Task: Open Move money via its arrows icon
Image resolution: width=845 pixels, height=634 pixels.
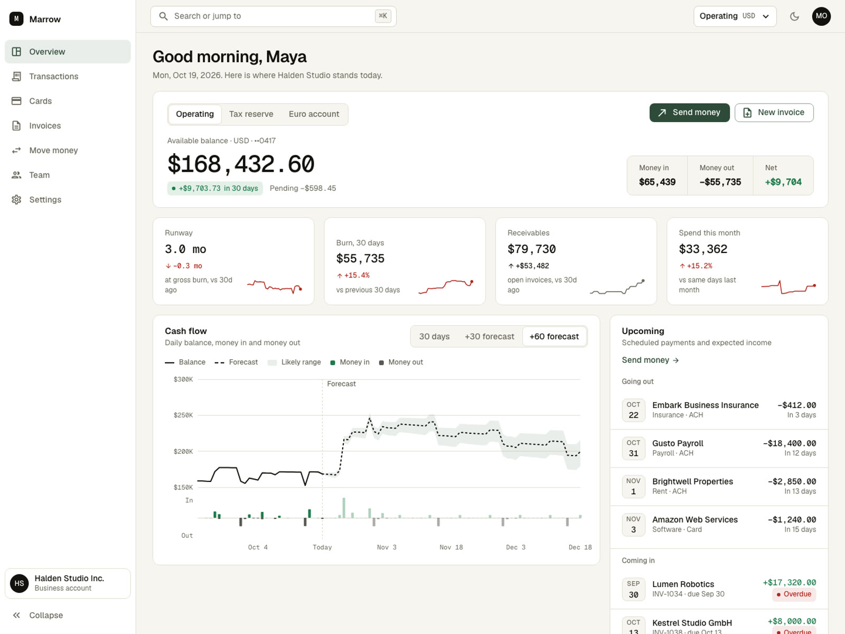Action: 16,151
